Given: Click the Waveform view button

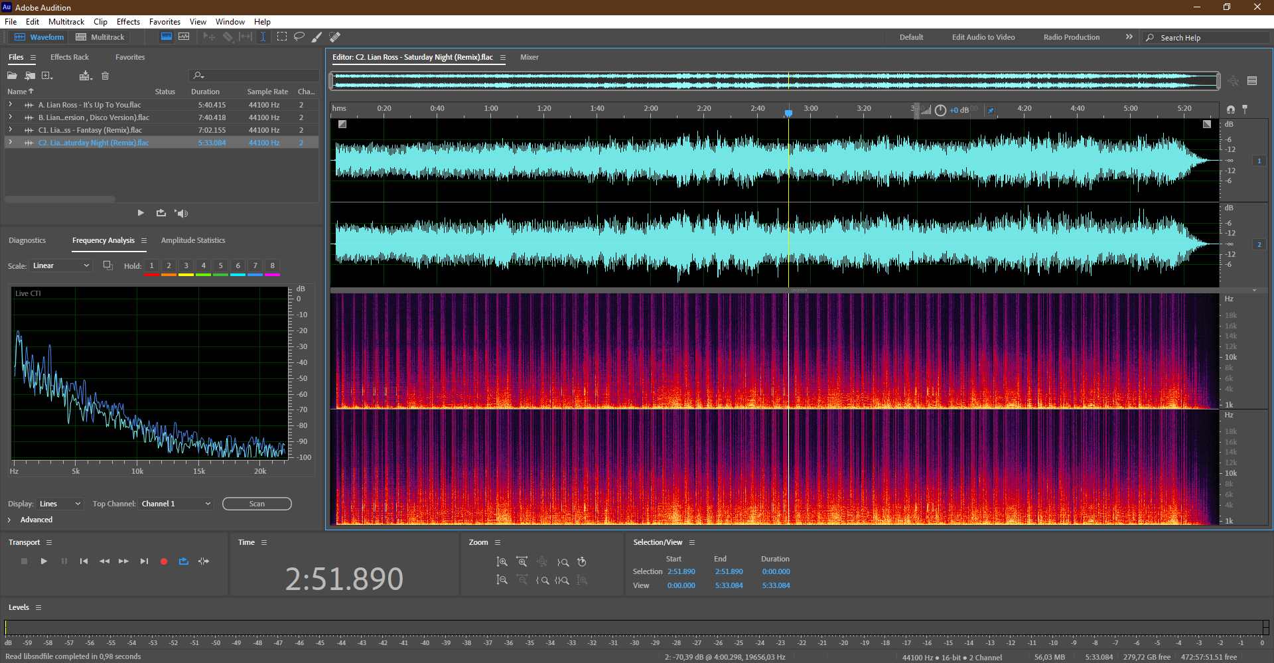Looking at the screenshot, I should tap(39, 37).
